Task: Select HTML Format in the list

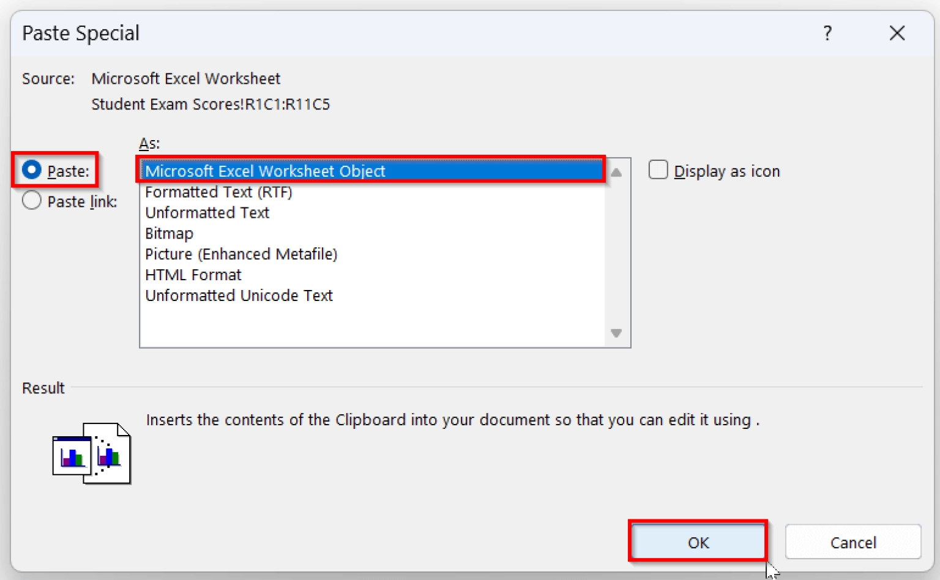Action: tap(193, 275)
